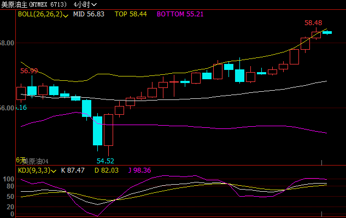Select the 54.52 low price marker

[105, 161]
